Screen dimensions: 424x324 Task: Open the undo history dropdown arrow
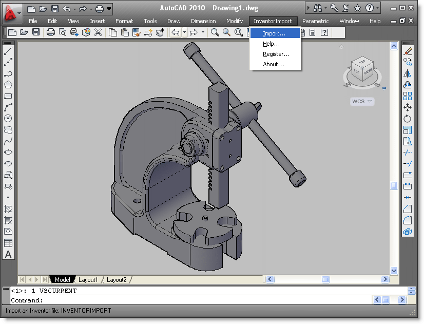pyautogui.click(x=184, y=32)
